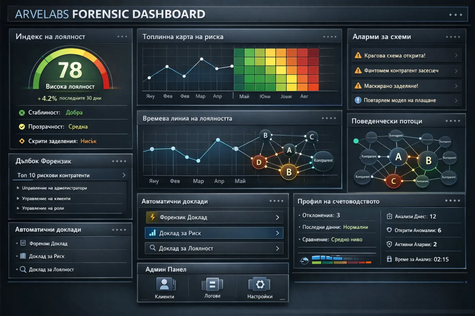The width and height of the screenshot is (475, 316).
Task: Select node A in Поведенчески потоци graph
Action: 398,157
